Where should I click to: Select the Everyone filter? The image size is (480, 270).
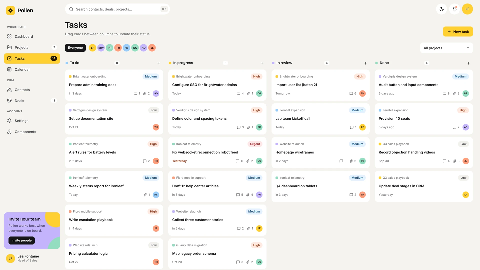tap(75, 48)
